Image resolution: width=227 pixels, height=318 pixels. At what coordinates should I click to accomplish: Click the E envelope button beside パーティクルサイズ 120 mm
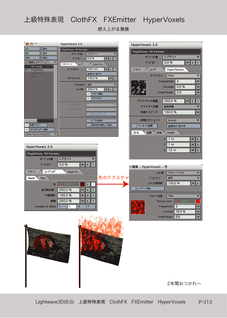[111, 69]
